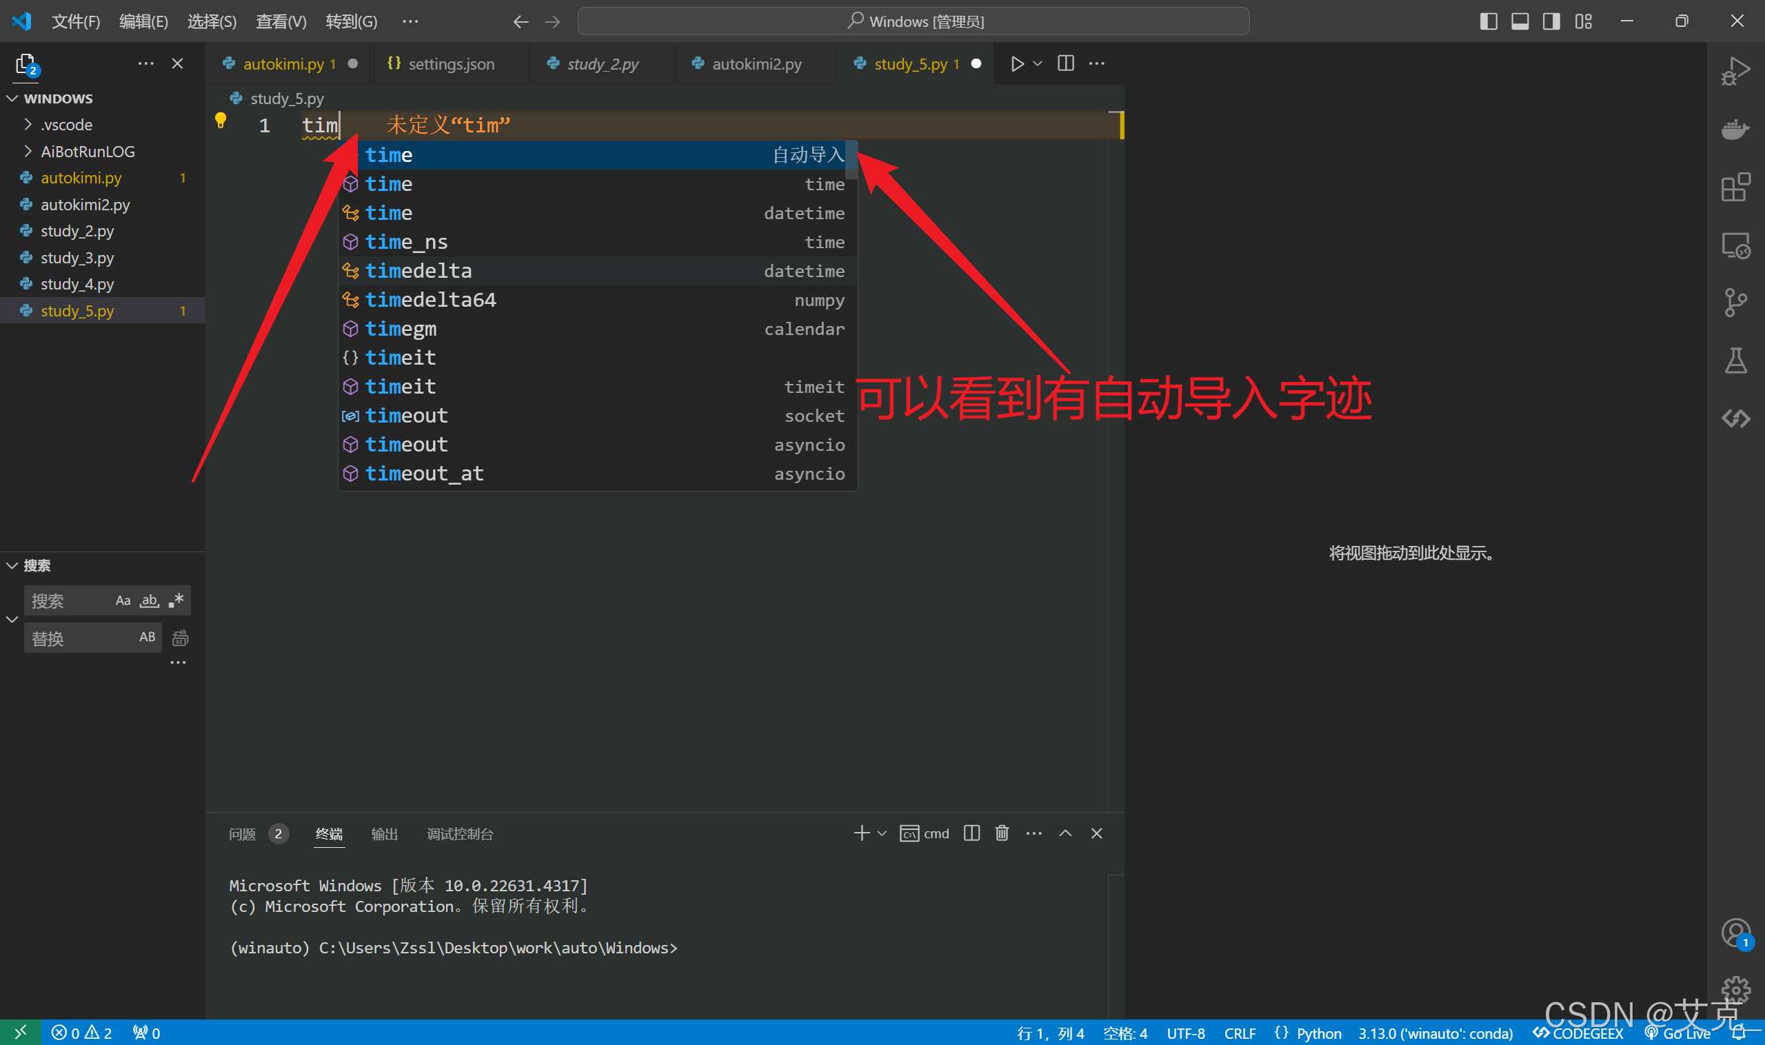
Task: Open Run and Debug icon
Action: point(1735,71)
